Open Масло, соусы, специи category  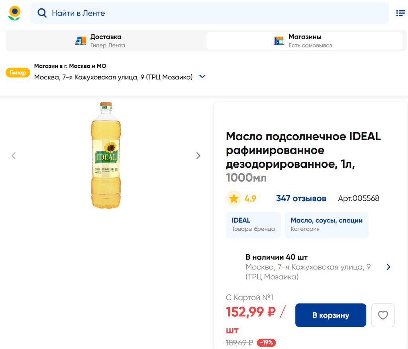[x=326, y=225]
